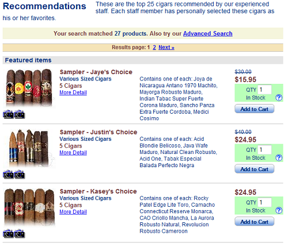The width and height of the screenshot is (288, 247).
Task: Open the Advanced Search link
Action: [x=208, y=33]
